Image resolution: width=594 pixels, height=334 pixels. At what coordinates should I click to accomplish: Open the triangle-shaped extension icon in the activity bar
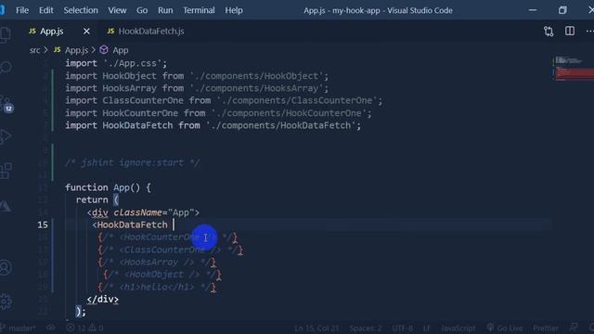6,206
